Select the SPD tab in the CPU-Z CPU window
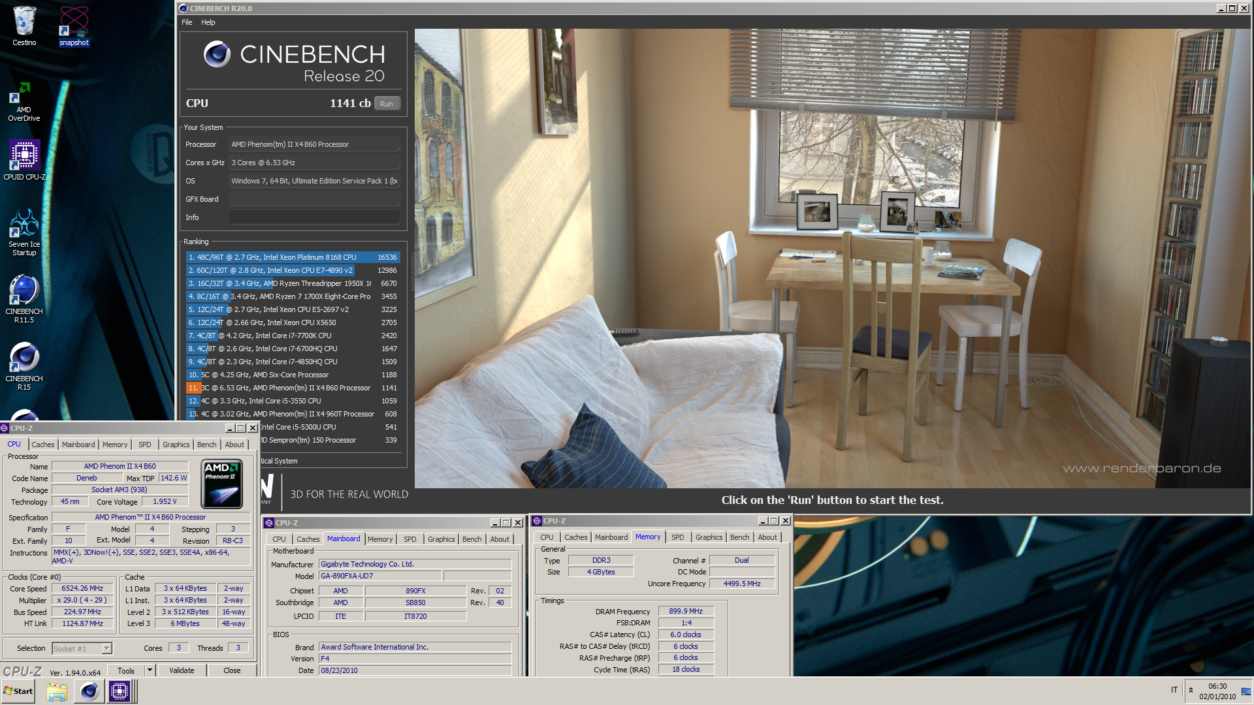 [145, 445]
